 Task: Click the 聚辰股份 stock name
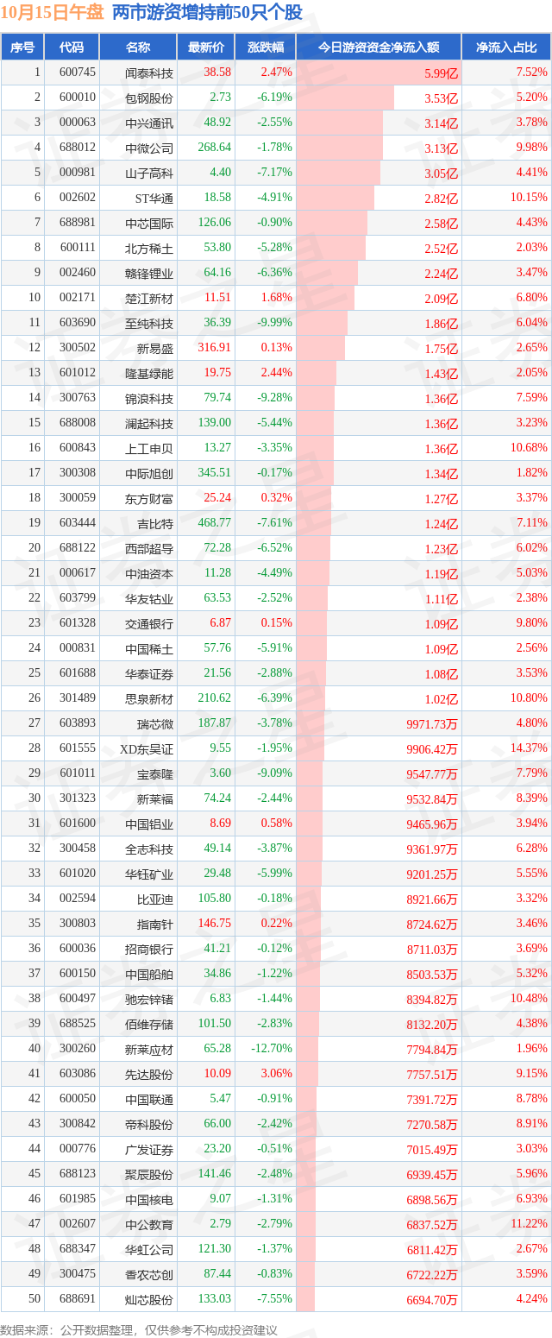(x=149, y=1175)
